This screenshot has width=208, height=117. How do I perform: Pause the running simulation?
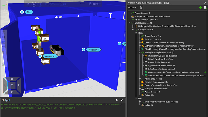click(40, 4)
